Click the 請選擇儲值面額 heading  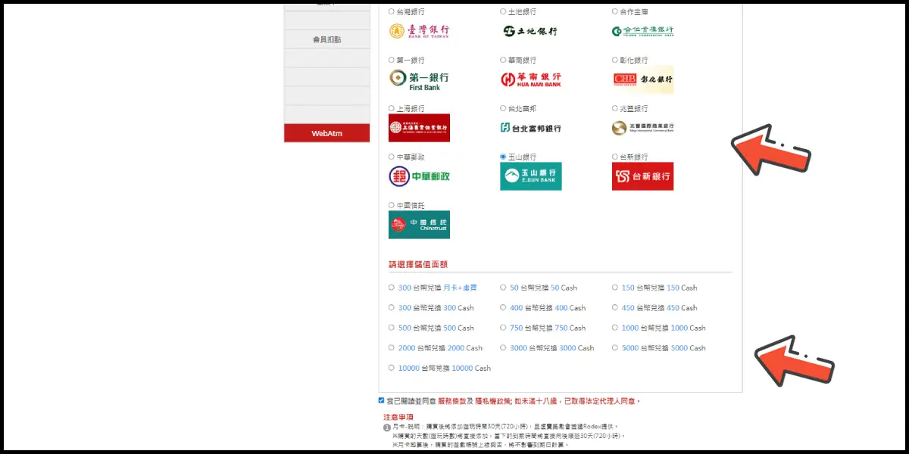coord(418,265)
